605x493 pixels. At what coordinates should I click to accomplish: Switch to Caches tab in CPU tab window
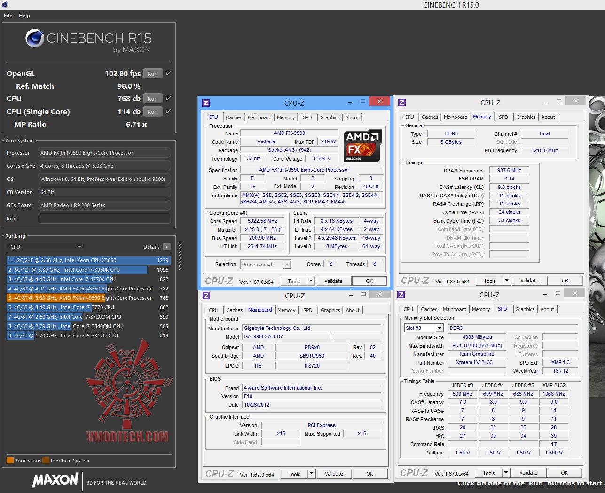pos(234,117)
